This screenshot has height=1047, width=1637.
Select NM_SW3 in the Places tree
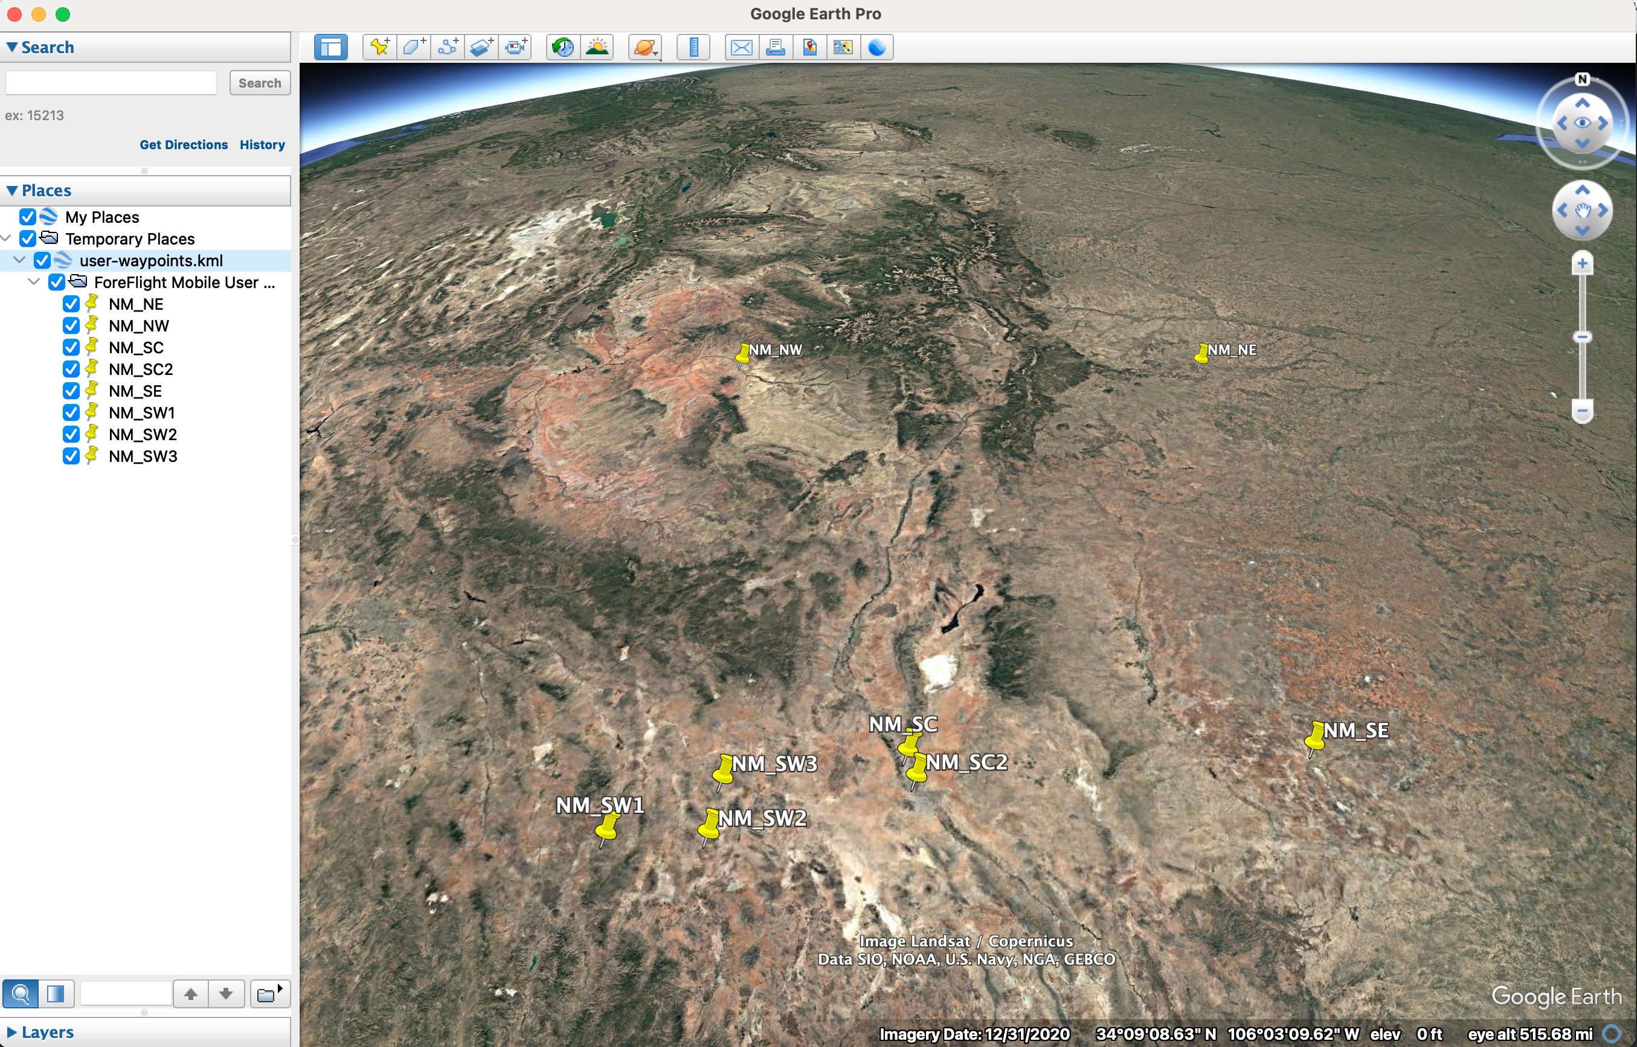pyautogui.click(x=143, y=456)
